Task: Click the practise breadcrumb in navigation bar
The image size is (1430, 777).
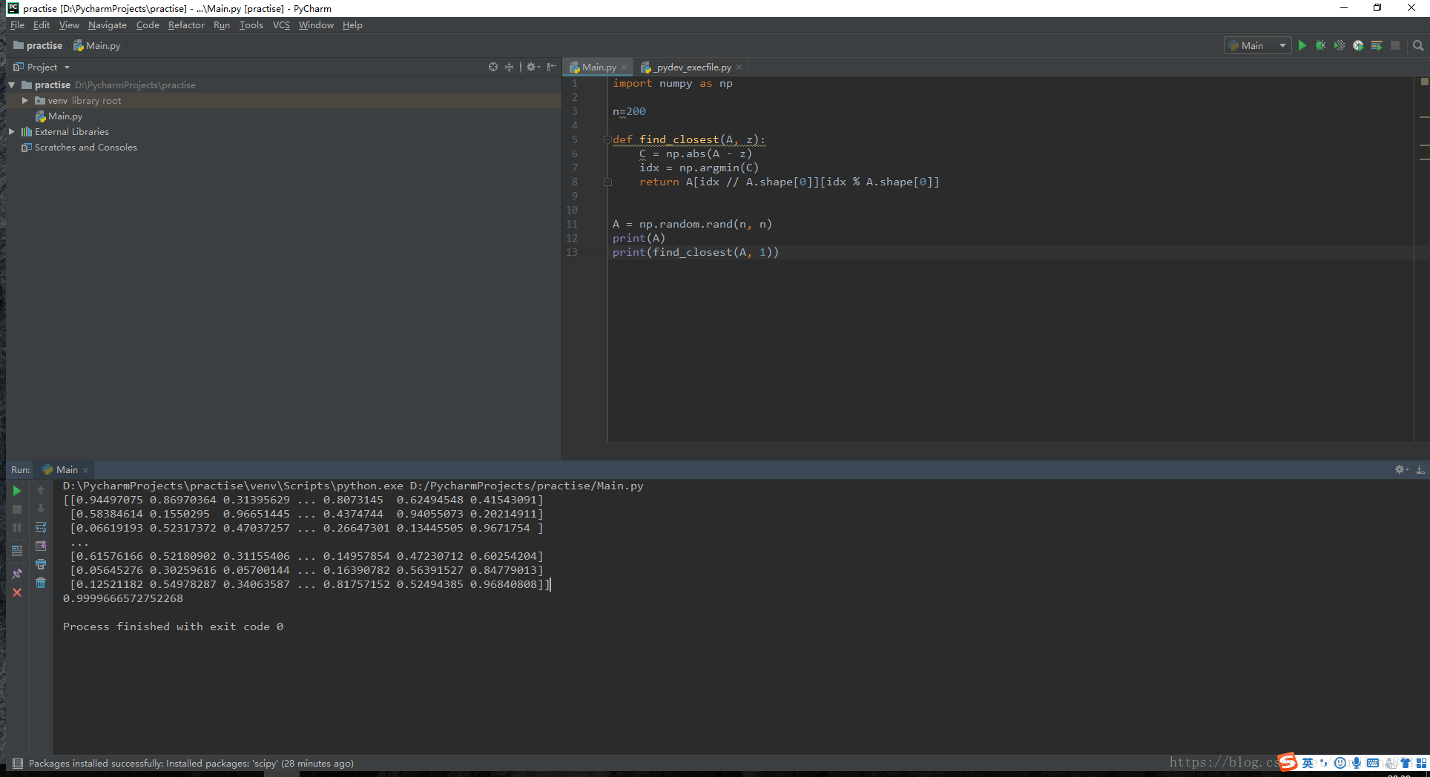Action: pyautogui.click(x=38, y=46)
